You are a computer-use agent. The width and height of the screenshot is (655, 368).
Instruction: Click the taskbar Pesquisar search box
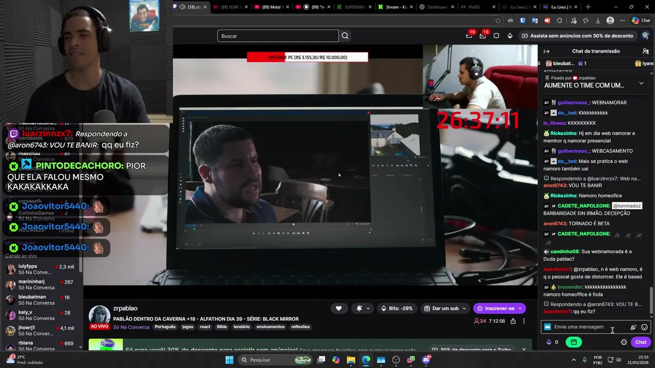click(x=276, y=360)
